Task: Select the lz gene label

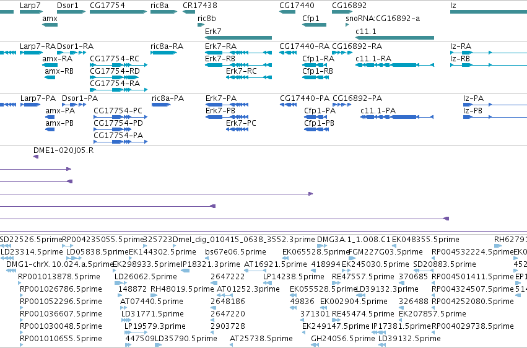Action: coord(453,6)
